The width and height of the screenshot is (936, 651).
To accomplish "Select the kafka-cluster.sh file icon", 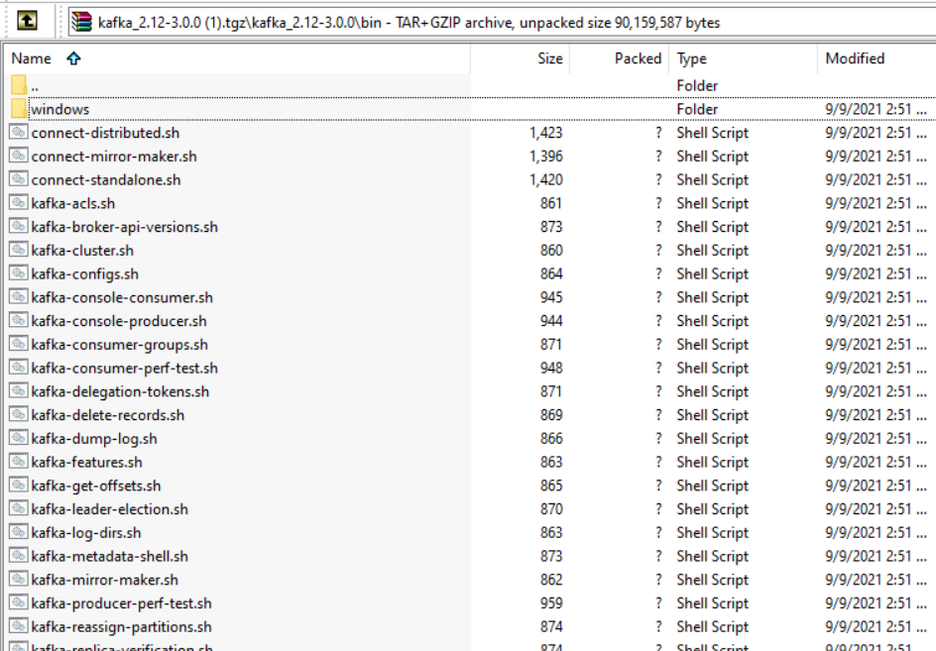I will pos(19,250).
